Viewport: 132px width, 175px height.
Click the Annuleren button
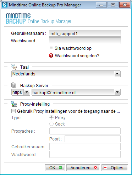pyautogui.click(x=83, y=168)
